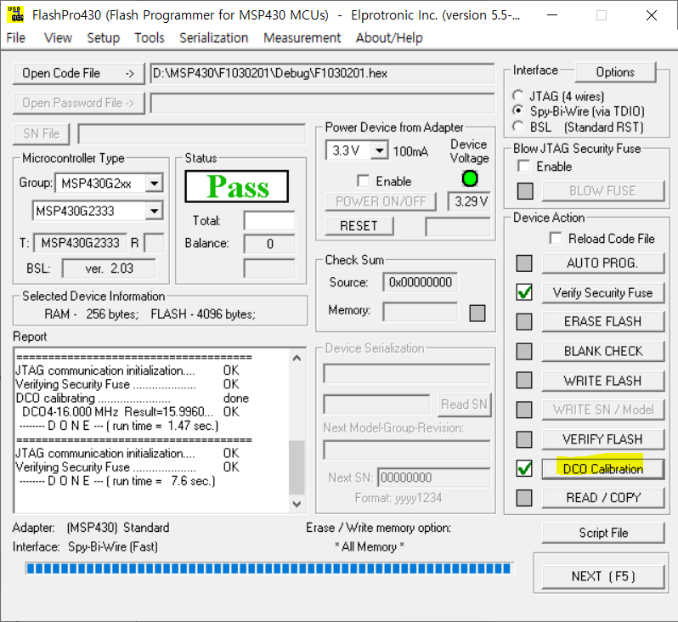Expand the MSP430G2xx Group dropdown
The image size is (678, 622).
click(155, 184)
